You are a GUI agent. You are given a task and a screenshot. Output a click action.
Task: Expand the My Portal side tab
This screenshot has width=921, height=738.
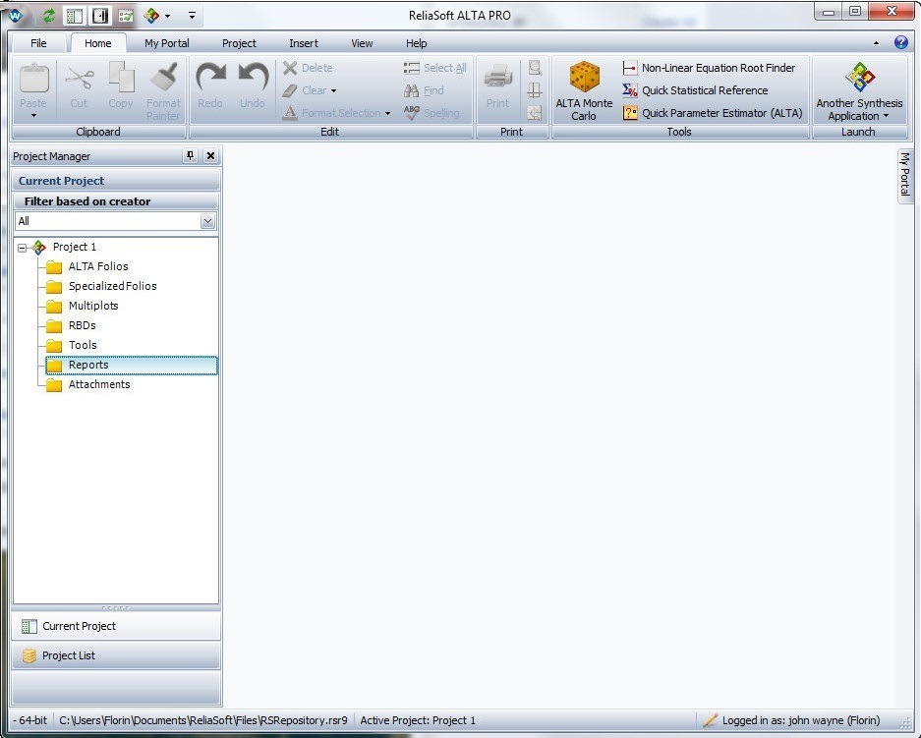click(x=905, y=175)
